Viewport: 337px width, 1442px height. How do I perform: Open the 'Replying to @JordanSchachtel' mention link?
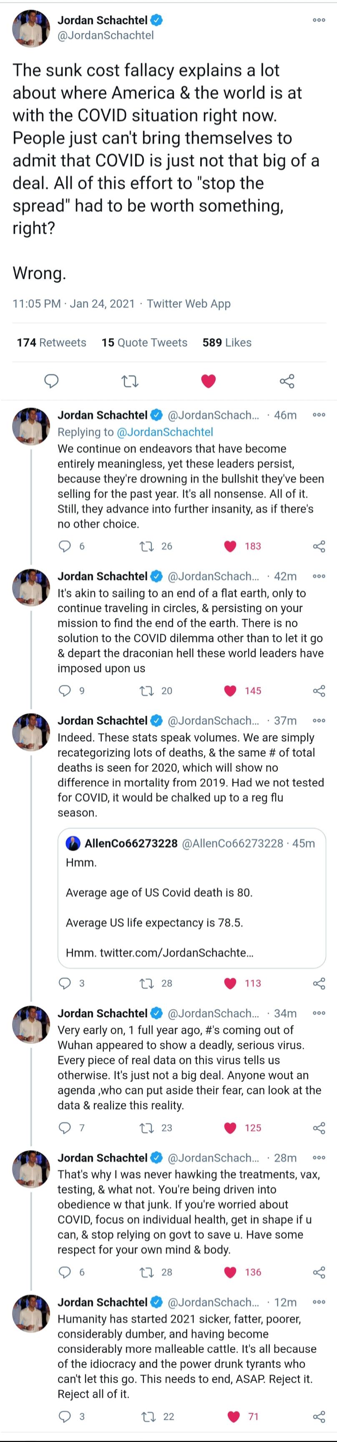tap(164, 431)
